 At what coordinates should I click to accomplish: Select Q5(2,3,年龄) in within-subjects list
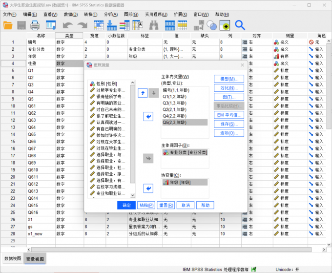(185, 123)
